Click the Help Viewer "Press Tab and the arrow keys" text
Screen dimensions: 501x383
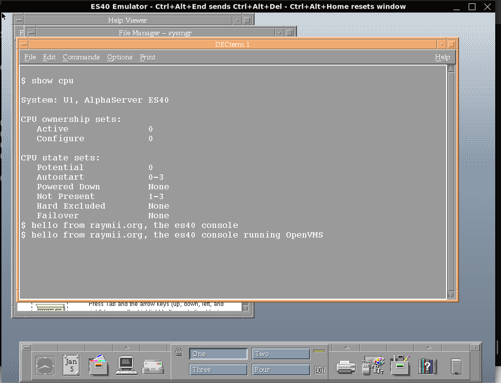[156, 304]
